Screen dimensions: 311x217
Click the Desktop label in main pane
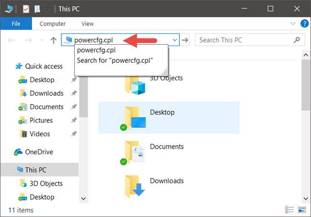(x=162, y=112)
